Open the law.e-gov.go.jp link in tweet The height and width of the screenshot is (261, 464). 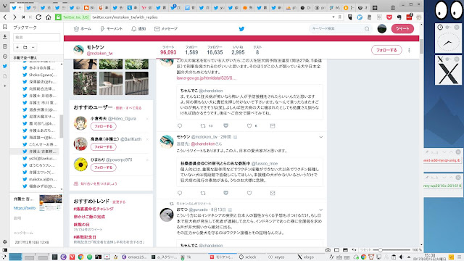tap(206, 78)
